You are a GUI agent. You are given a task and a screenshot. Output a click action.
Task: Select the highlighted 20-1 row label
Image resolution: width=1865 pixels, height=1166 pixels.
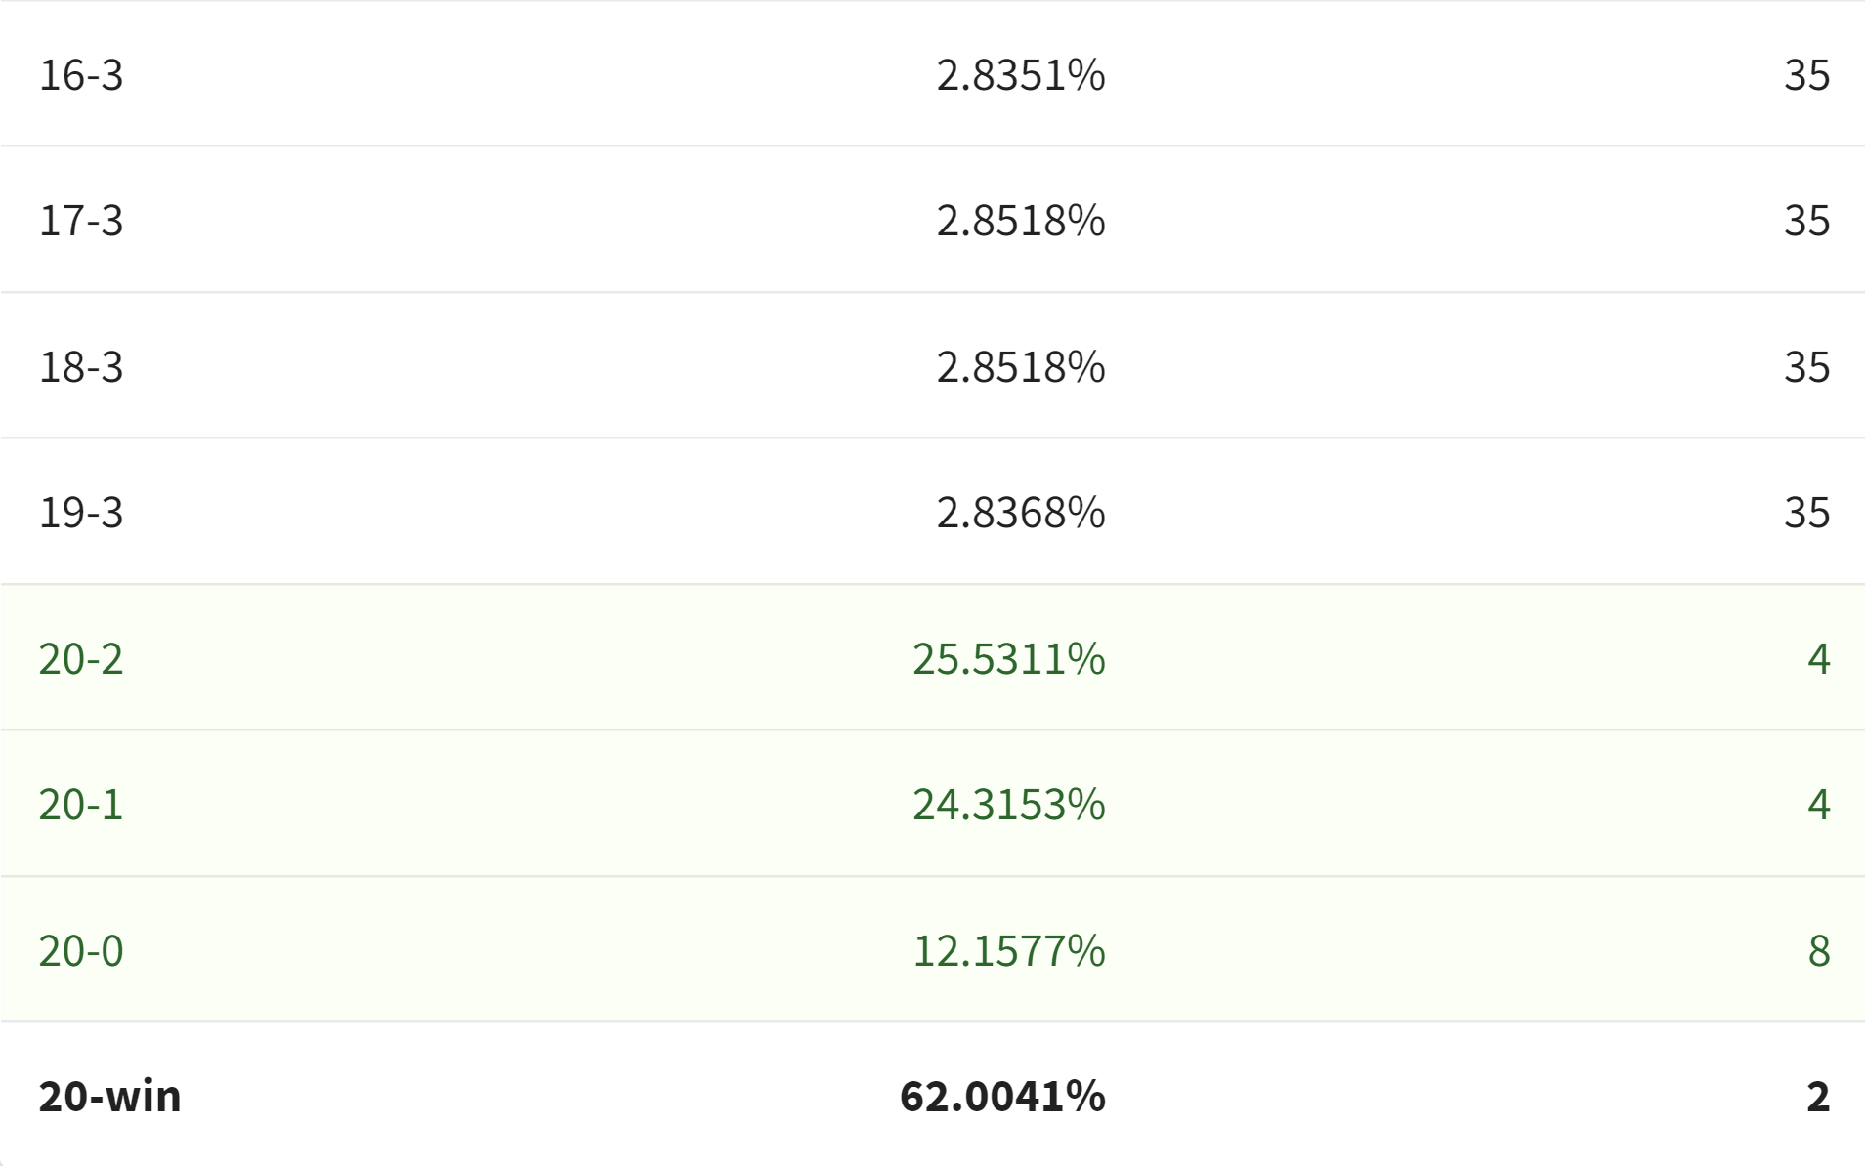coord(81,805)
